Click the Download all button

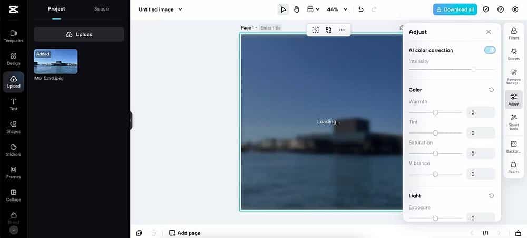pyautogui.click(x=455, y=9)
